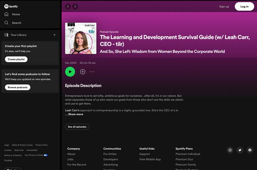Viewport: 257px width, 170px height.
Task: Open Developers link under Communities
Action: click(110, 159)
